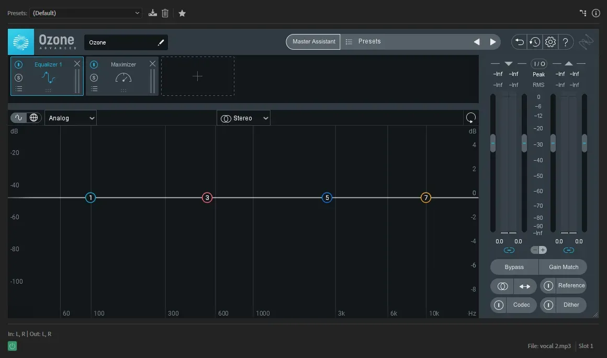This screenshot has width=607, height=358.
Task: Click the I/O meter button
Action: (x=539, y=64)
